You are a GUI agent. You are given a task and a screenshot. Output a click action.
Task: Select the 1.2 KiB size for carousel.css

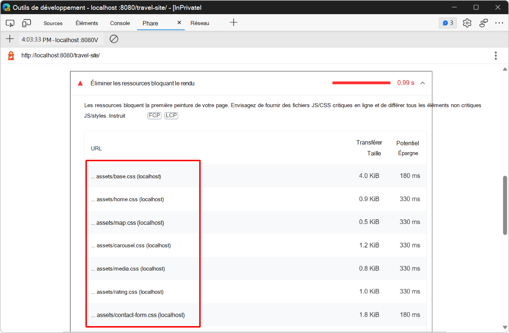(x=369, y=245)
